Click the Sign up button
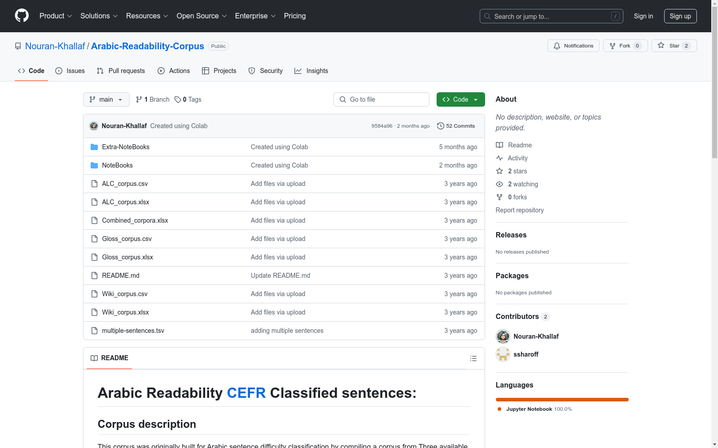 (x=680, y=16)
